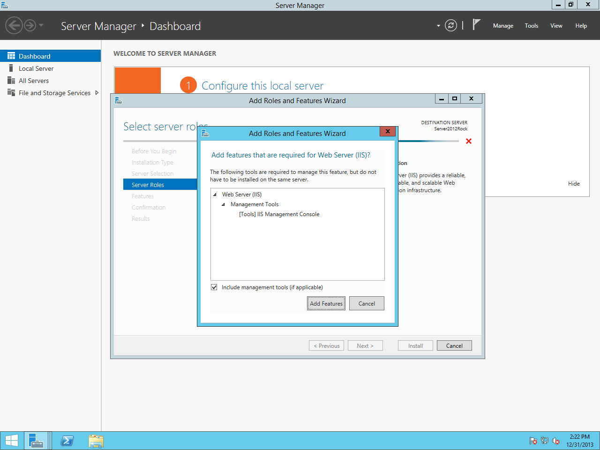The width and height of the screenshot is (600, 450).
Task: Select Results wizard step
Action: [x=141, y=219]
